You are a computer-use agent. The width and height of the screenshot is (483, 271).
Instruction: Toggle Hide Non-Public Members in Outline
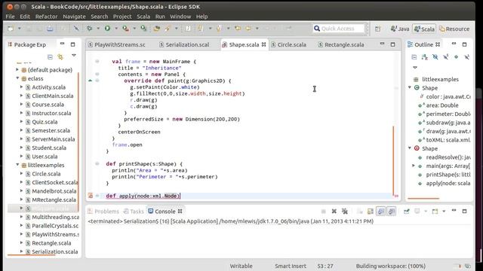(456, 57)
